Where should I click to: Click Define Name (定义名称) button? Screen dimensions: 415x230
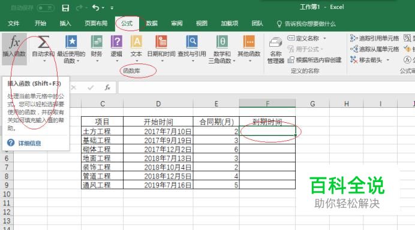point(303,38)
